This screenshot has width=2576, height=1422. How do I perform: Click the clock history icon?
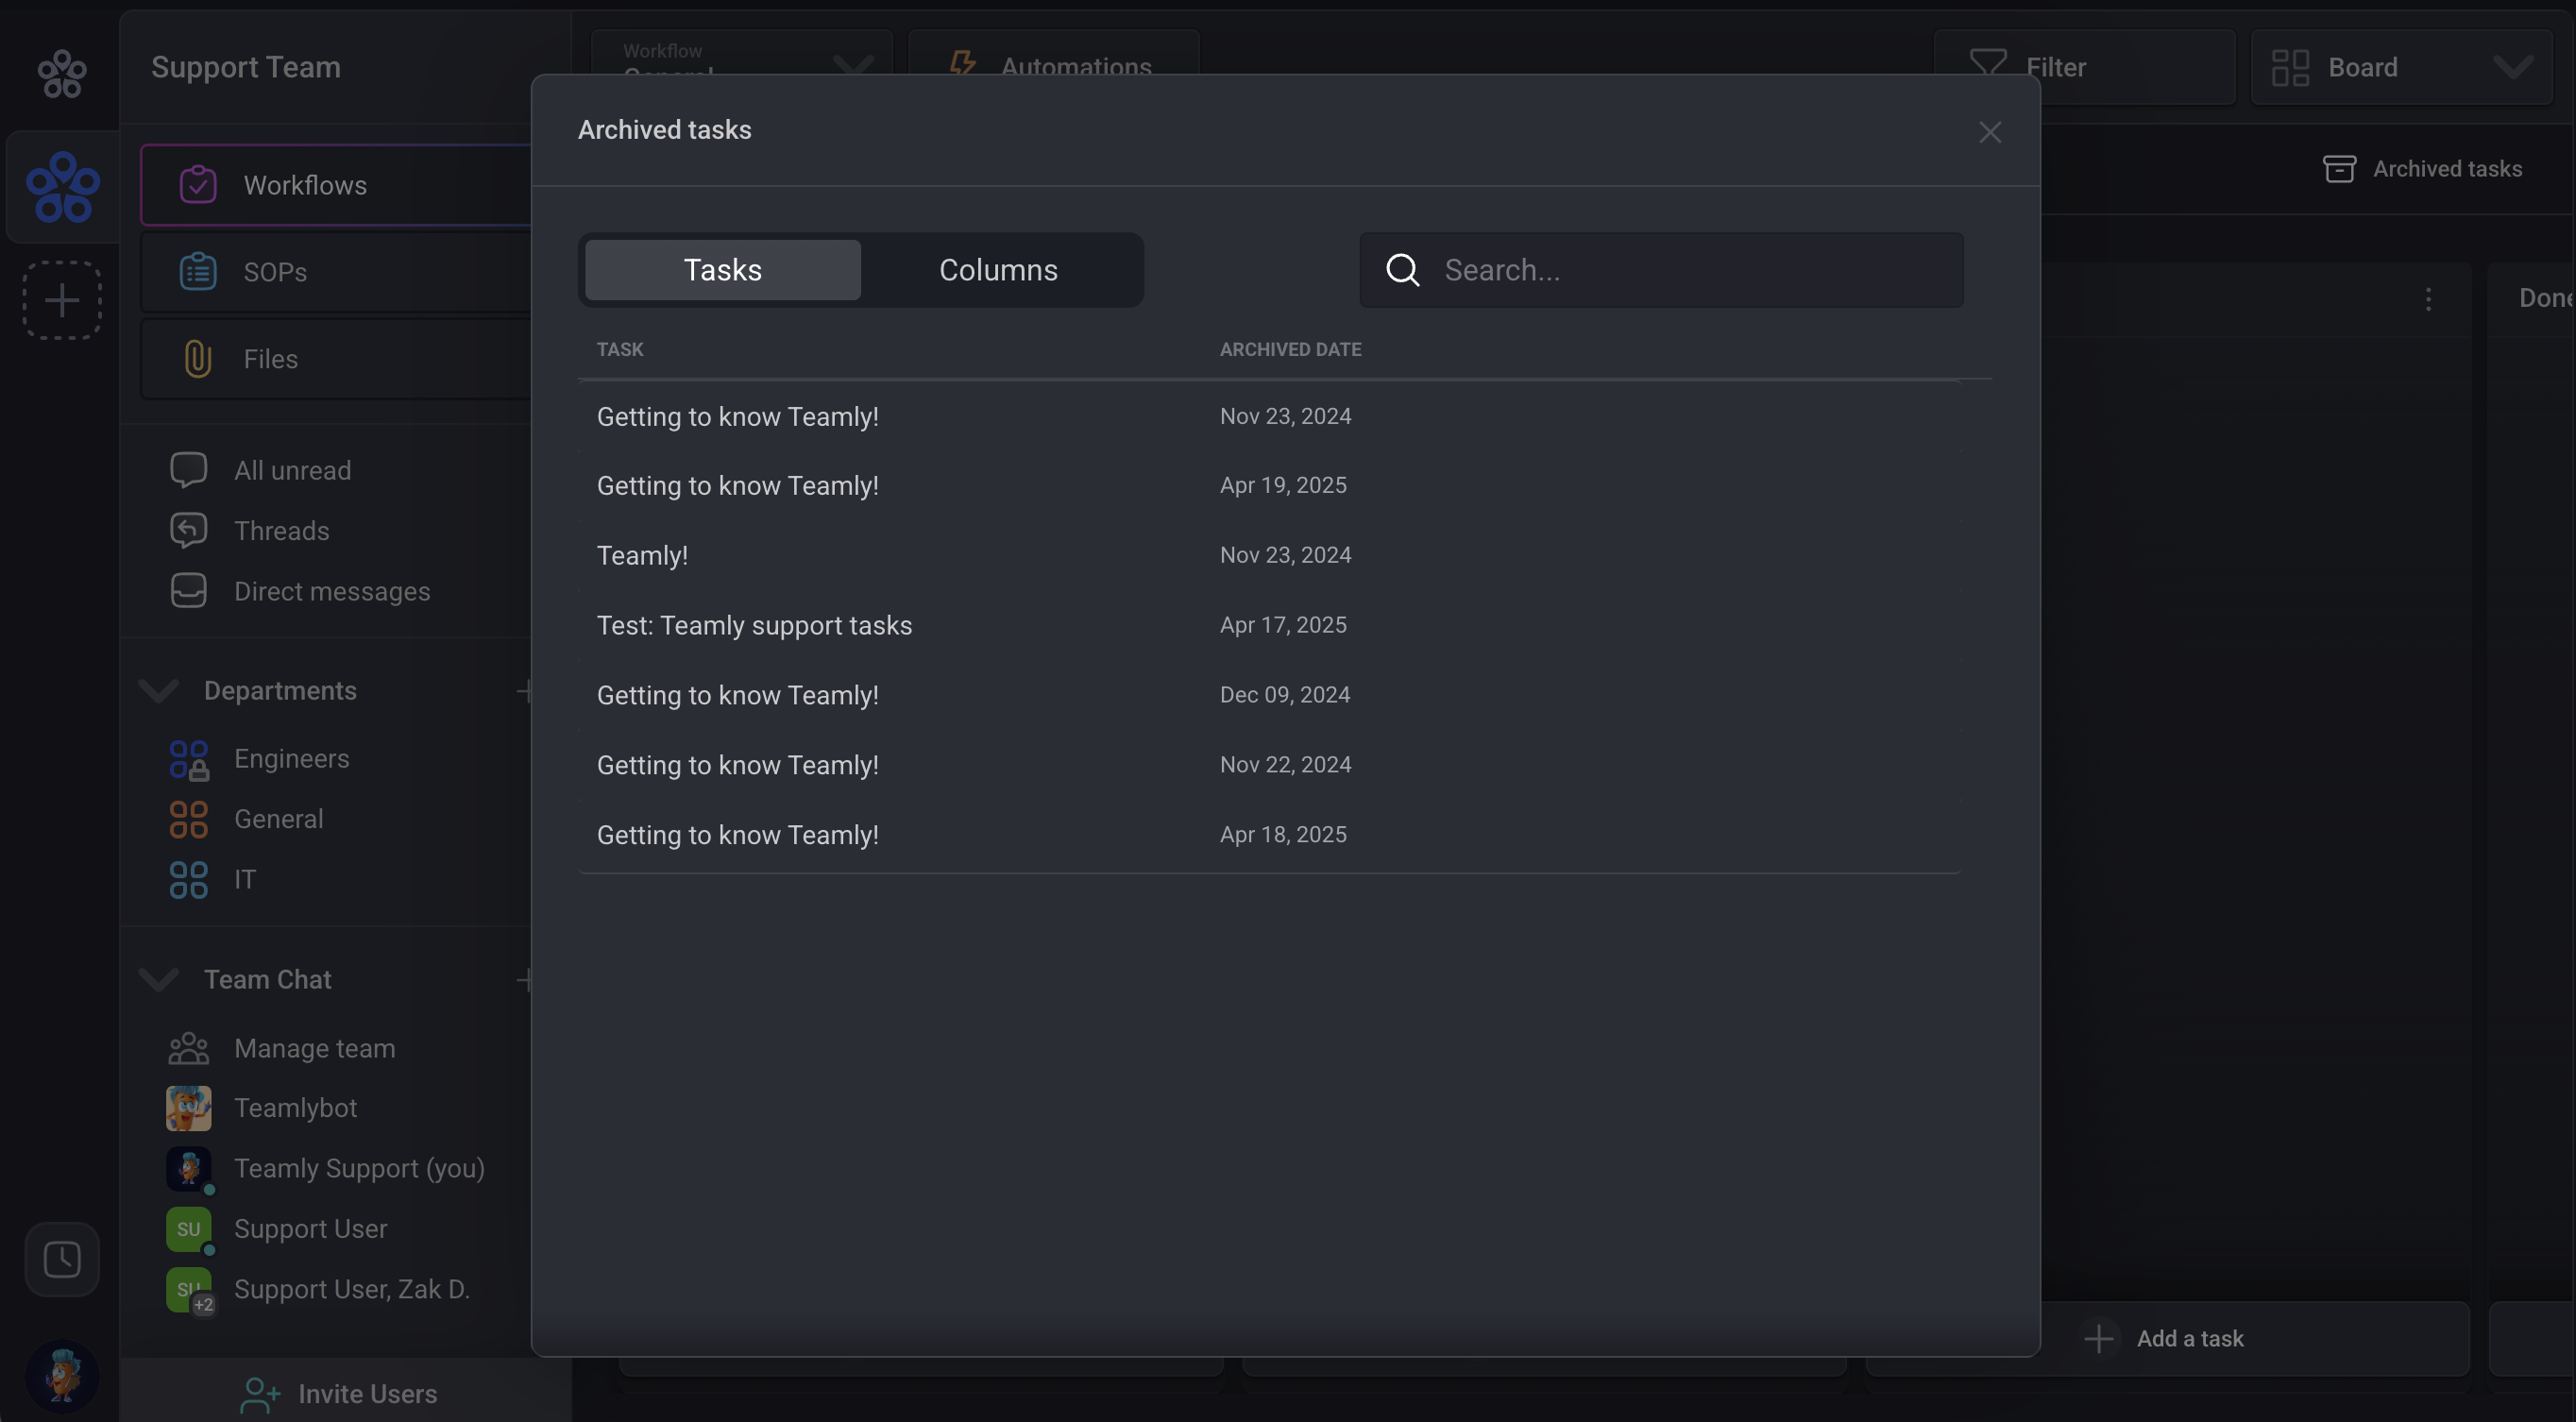62,1259
